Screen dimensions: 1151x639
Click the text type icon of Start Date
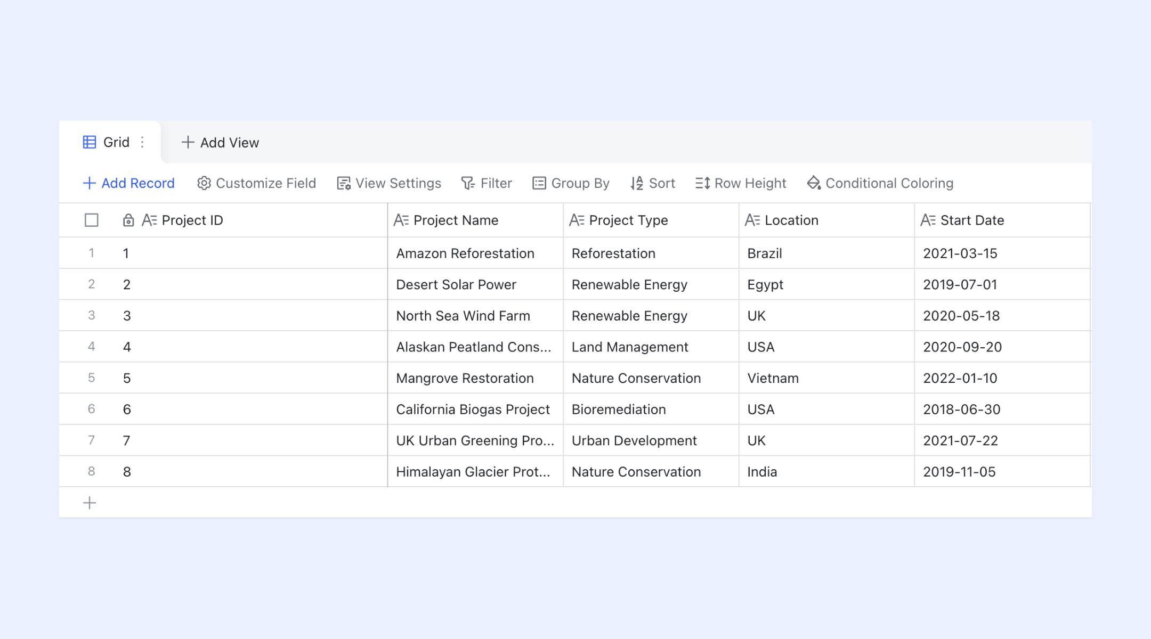click(928, 220)
